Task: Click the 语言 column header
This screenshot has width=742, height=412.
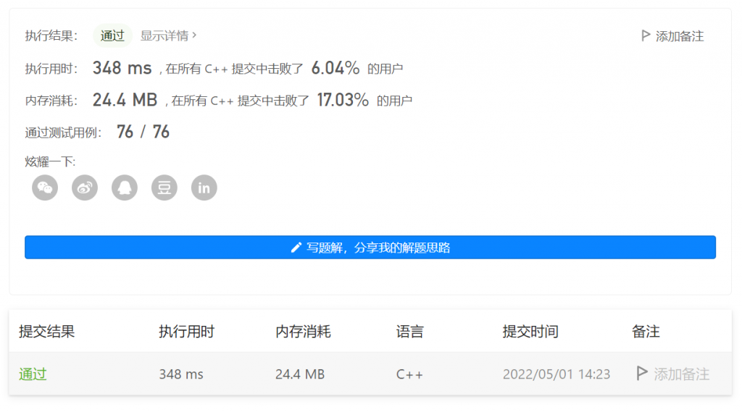Action: click(x=409, y=332)
